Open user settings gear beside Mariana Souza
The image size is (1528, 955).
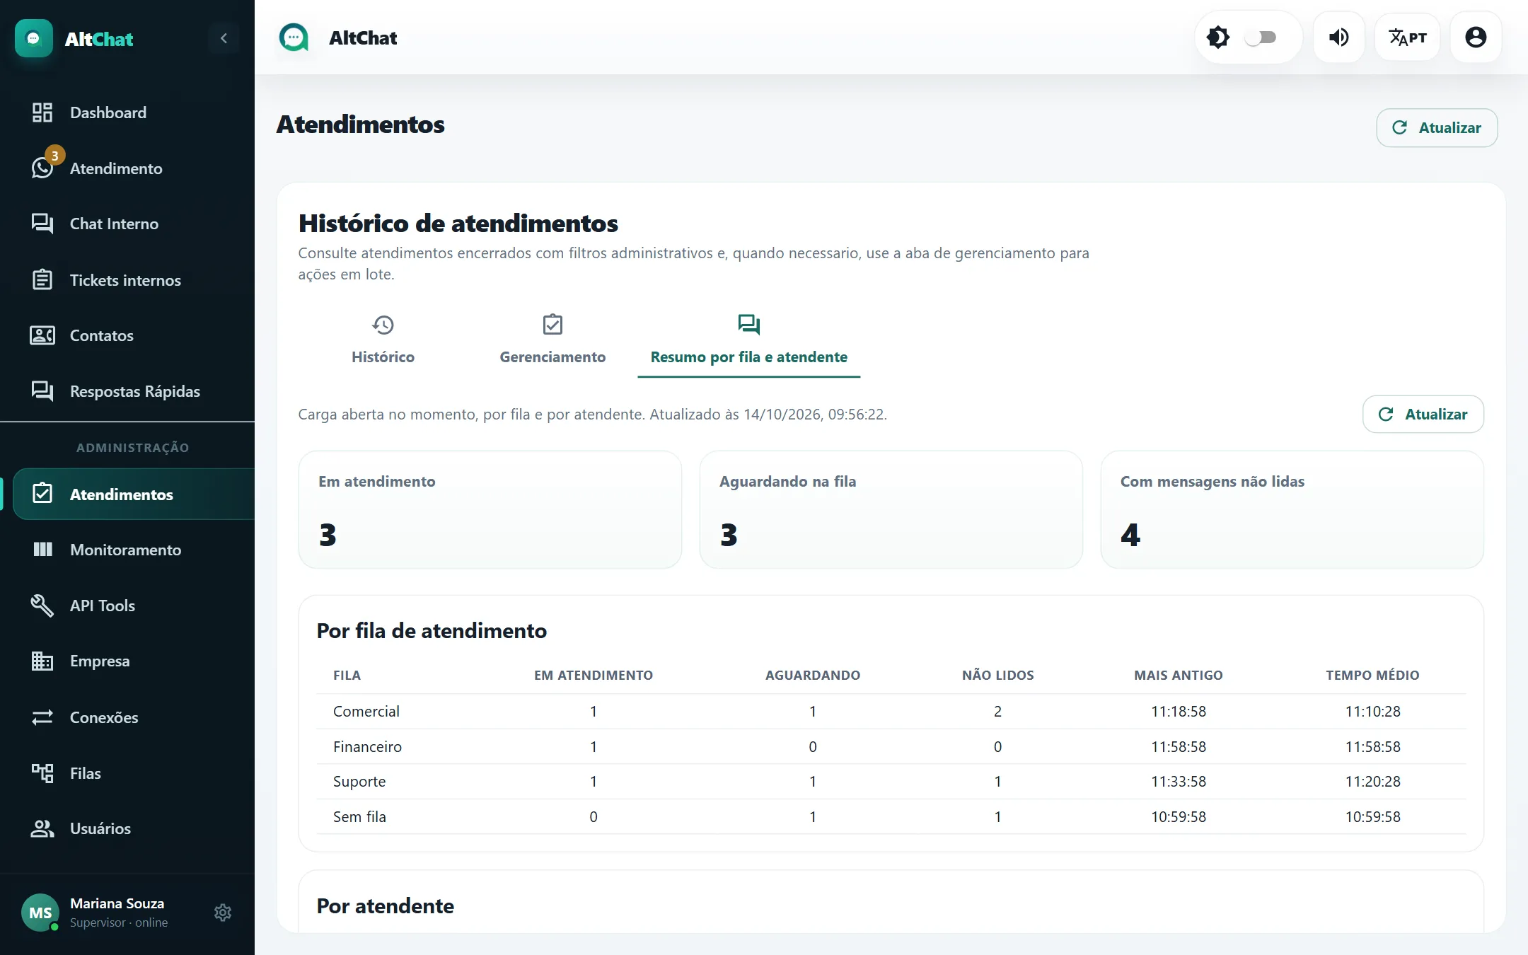(223, 913)
